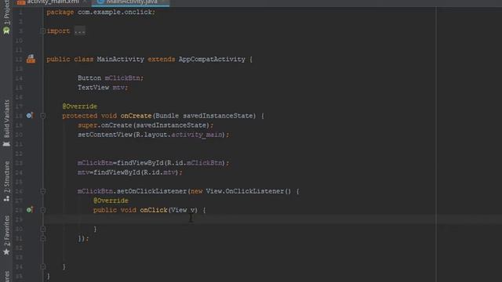Open the 2: Favorites tool window
This screenshot has height=282, width=502.
point(6,235)
